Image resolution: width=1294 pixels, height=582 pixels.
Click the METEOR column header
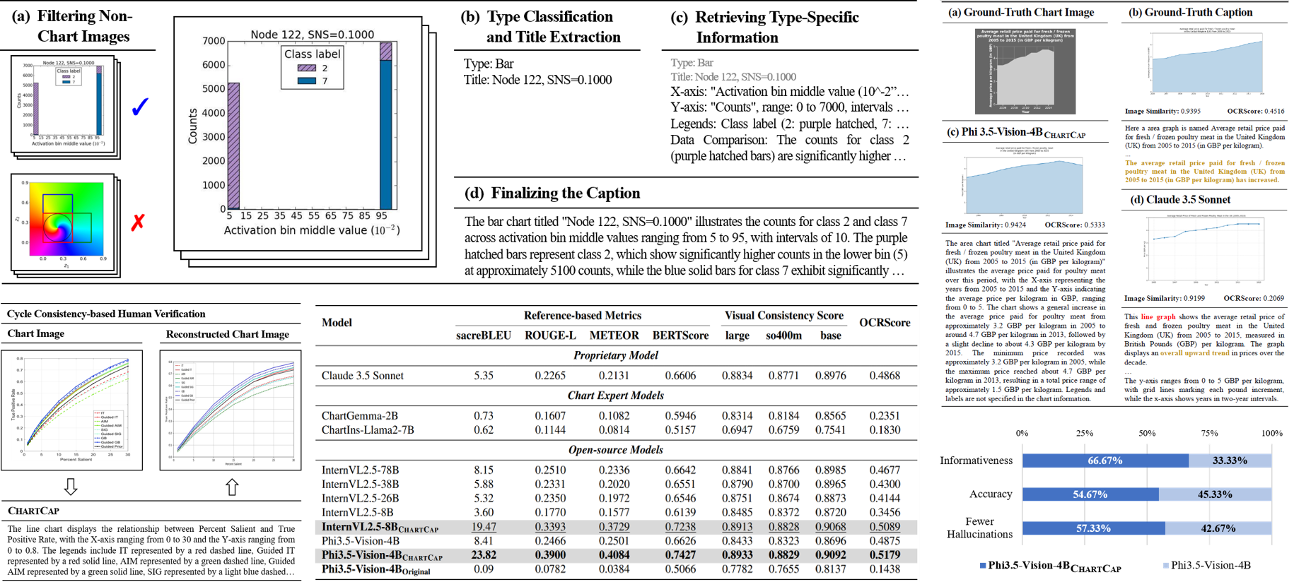pos(614,335)
